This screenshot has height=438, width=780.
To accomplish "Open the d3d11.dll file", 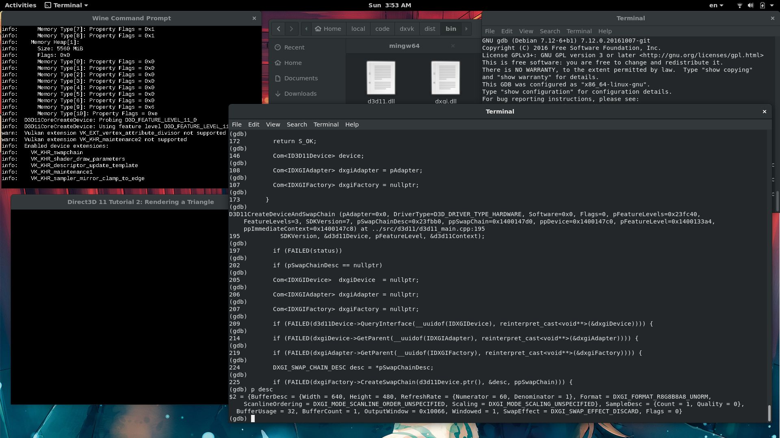I will pos(381,78).
